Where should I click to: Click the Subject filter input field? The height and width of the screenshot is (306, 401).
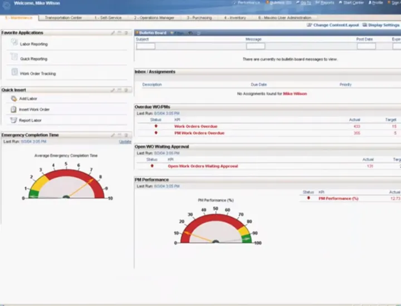click(146, 47)
